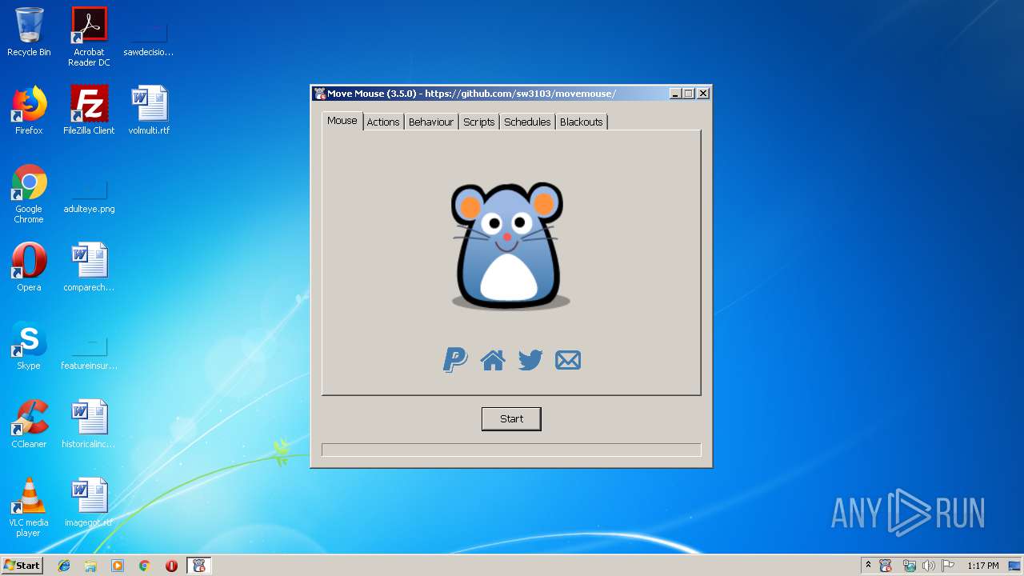
Task: Maximize the Move Mouse window
Action: [688, 94]
